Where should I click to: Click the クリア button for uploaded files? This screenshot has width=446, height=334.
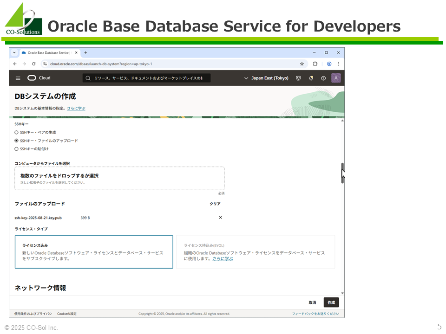click(x=215, y=204)
